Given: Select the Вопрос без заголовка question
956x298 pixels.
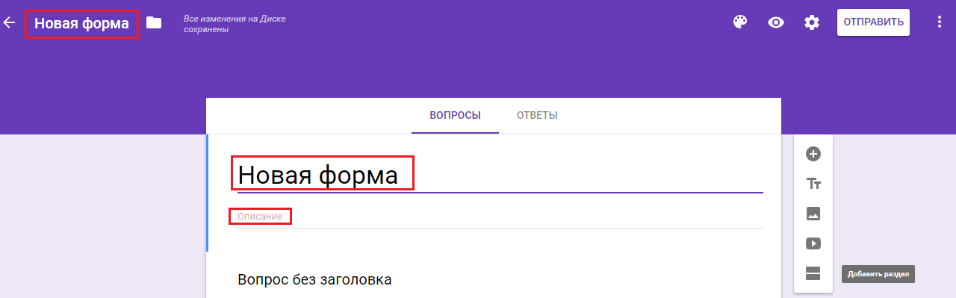Looking at the screenshot, I should pyautogui.click(x=314, y=280).
